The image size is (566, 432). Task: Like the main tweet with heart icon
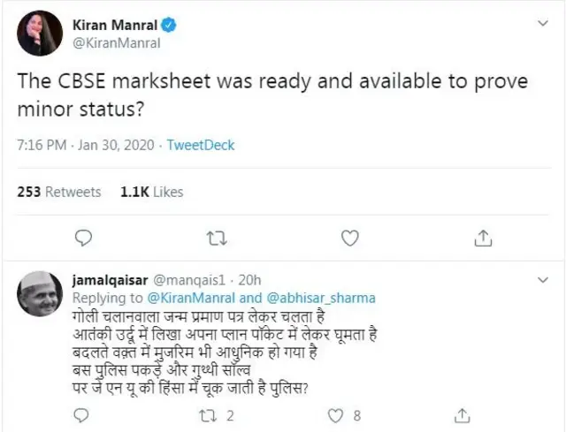(x=349, y=238)
